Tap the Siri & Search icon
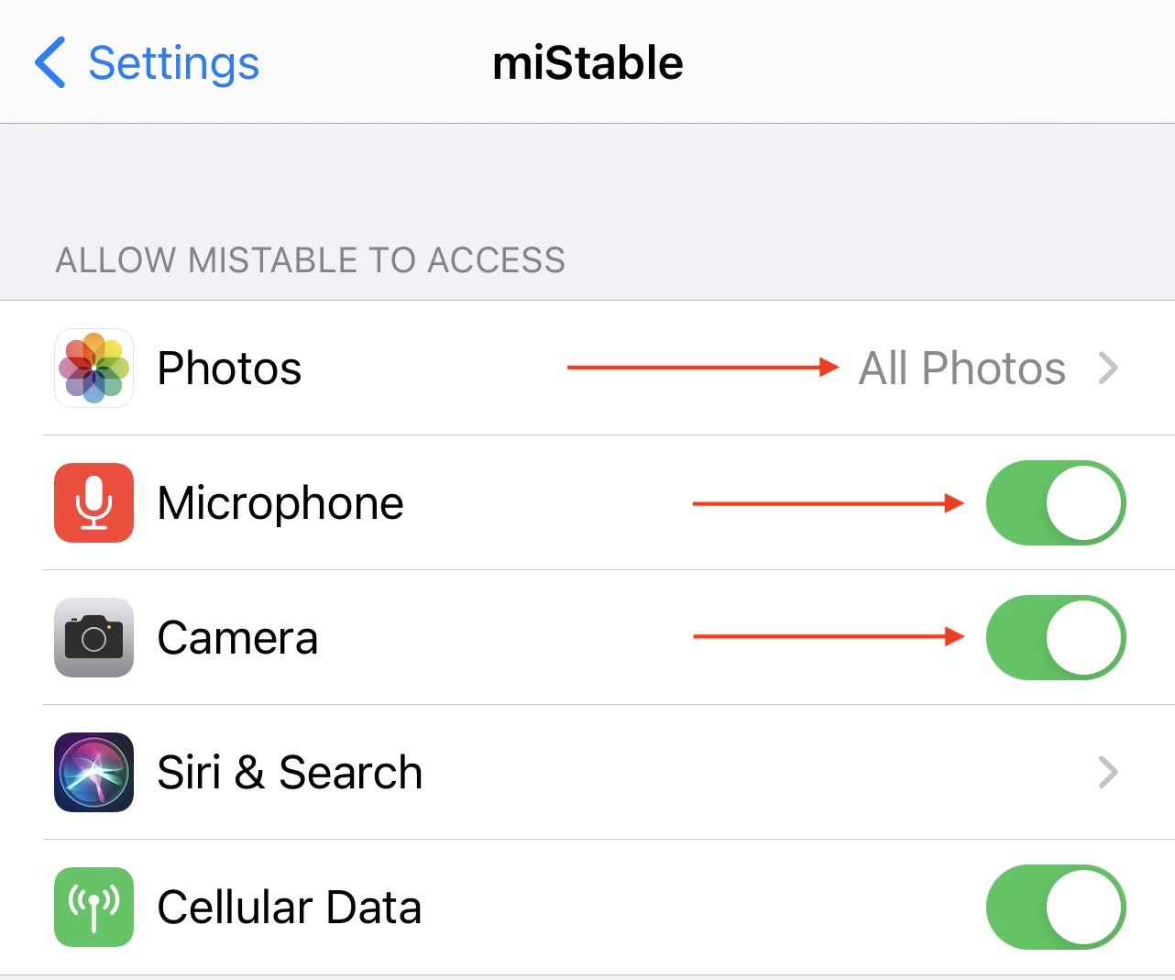 [x=93, y=772]
